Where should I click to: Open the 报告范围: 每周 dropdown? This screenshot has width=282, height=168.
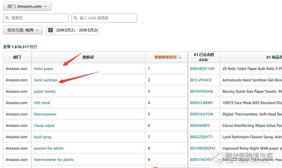pyautogui.click(x=23, y=30)
